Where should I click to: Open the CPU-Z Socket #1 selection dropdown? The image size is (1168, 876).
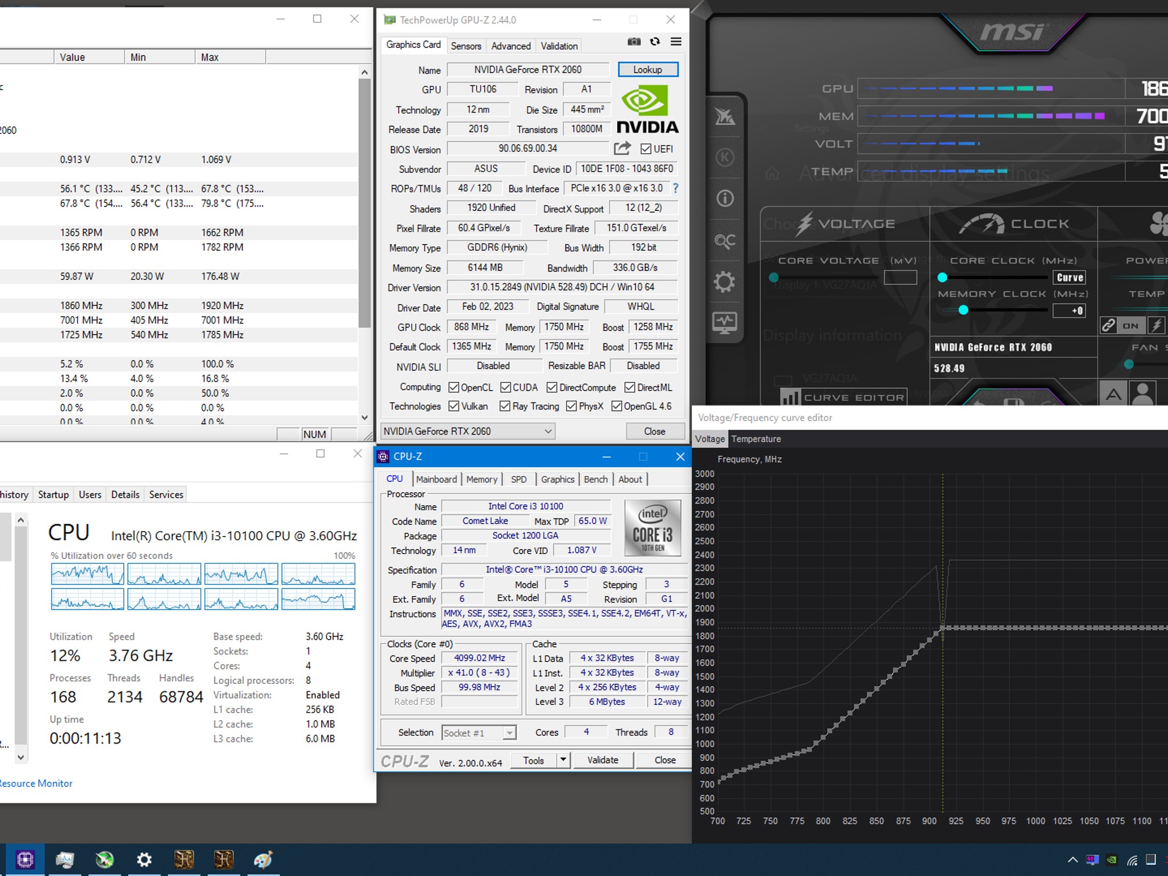coord(479,733)
